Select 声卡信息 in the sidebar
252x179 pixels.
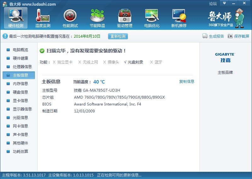(19, 135)
